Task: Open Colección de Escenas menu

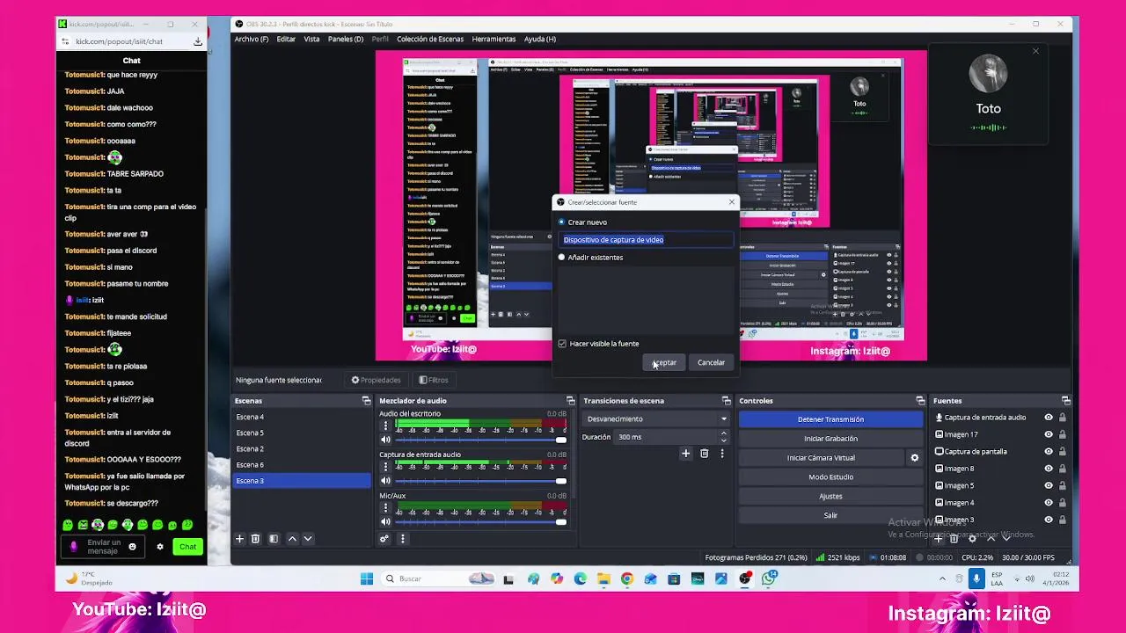Action: [430, 39]
